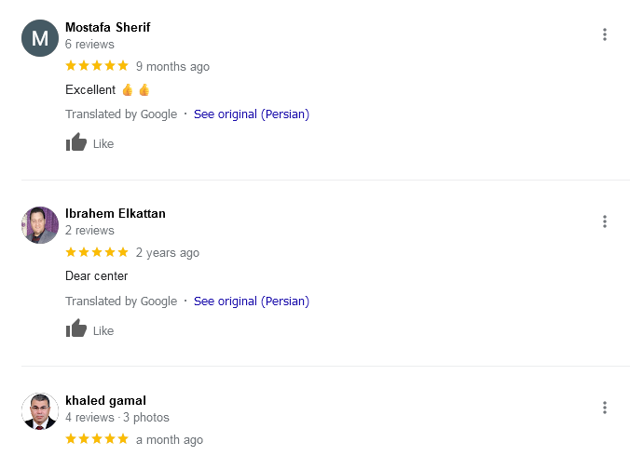See original Persian text of Mostafa's review
630x469 pixels.
tap(251, 114)
